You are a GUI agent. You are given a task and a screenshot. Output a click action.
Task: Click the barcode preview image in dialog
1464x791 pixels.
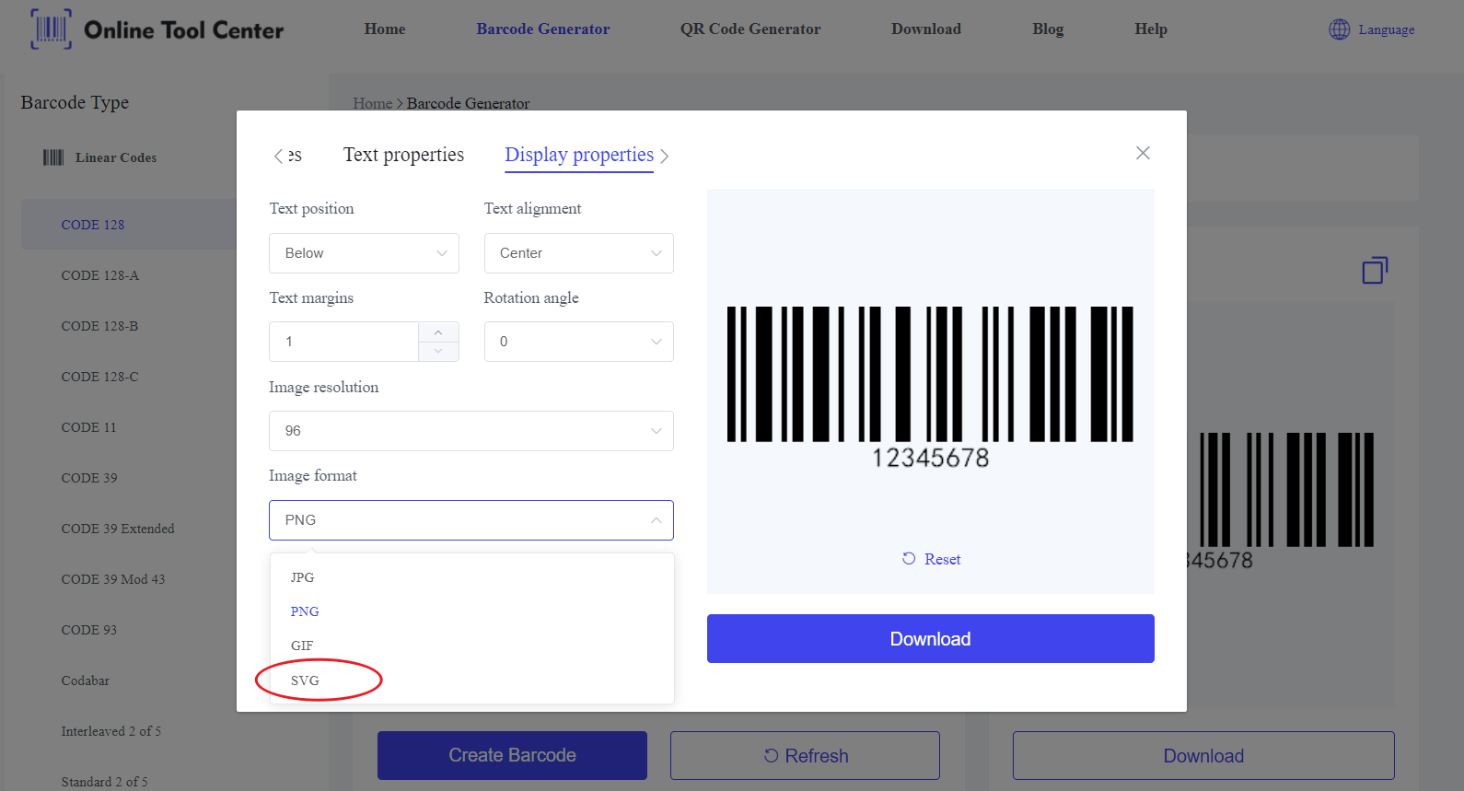[x=930, y=387]
